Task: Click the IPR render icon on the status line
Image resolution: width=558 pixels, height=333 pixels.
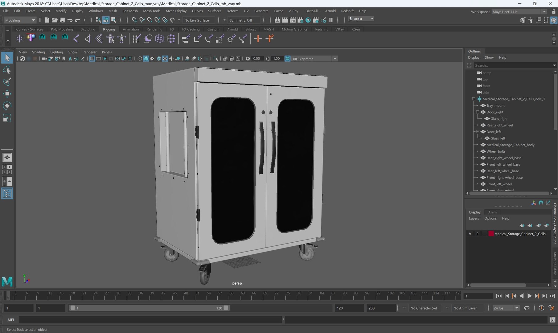Action: click(x=293, y=20)
